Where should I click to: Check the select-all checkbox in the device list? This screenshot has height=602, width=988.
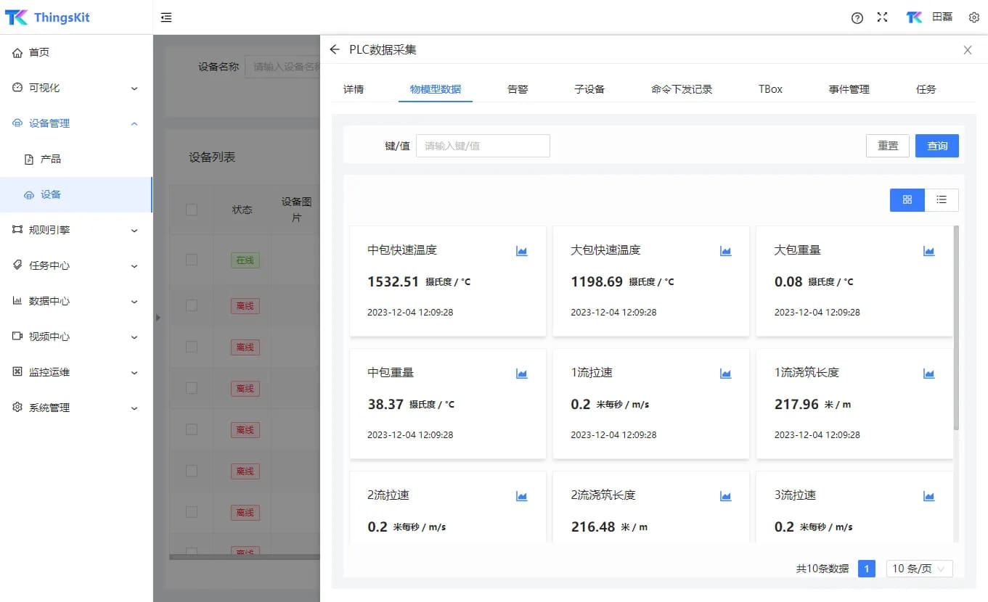(192, 209)
